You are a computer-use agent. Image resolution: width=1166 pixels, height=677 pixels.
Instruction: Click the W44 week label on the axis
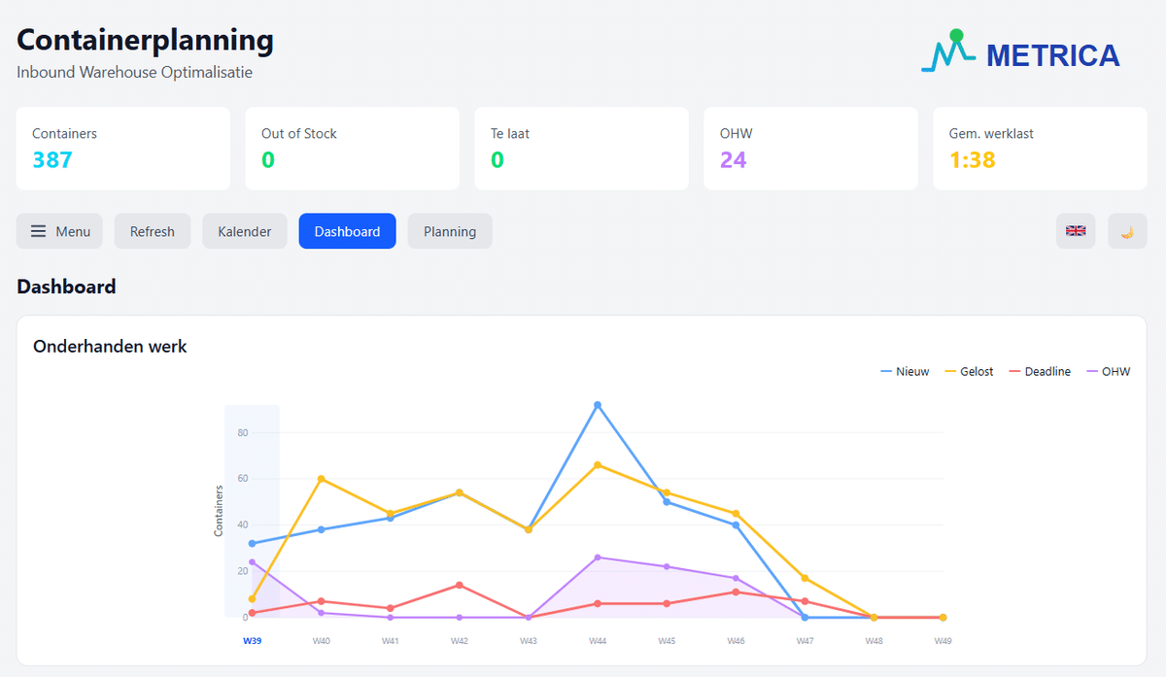point(598,641)
